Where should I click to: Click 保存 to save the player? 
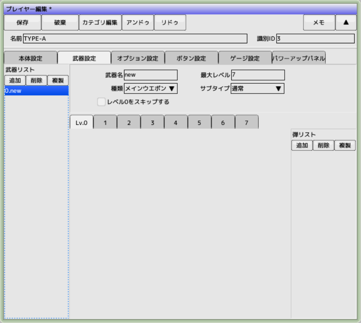[22, 23]
